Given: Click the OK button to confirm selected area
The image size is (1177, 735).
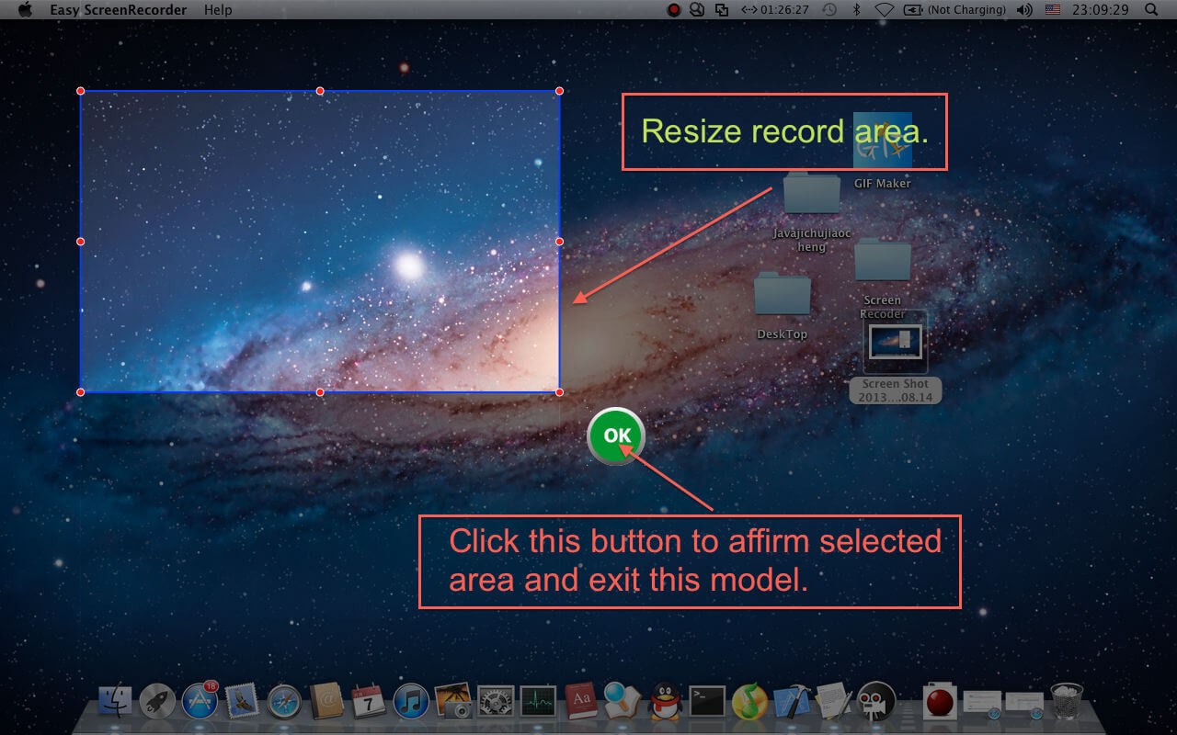Looking at the screenshot, I should coord(616,436).
